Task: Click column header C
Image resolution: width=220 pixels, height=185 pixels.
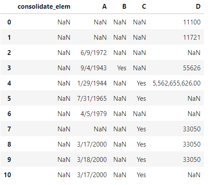Action: click(x=144, y=7)
